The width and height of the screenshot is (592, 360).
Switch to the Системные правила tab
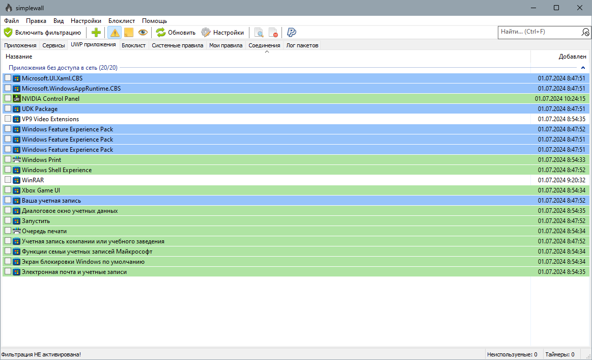point(178,45)
